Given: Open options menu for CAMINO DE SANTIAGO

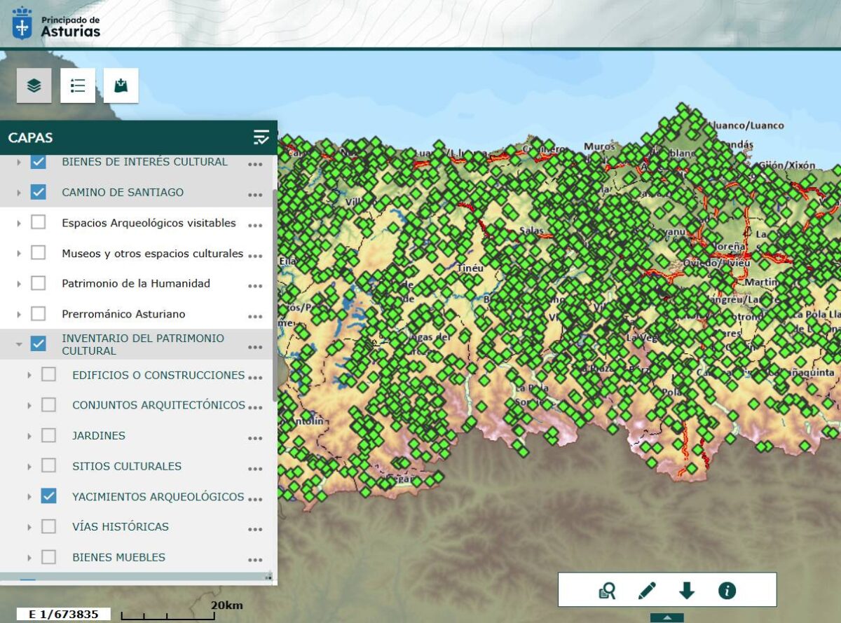Looking at the screenshot, I should [x=255, y=194].
